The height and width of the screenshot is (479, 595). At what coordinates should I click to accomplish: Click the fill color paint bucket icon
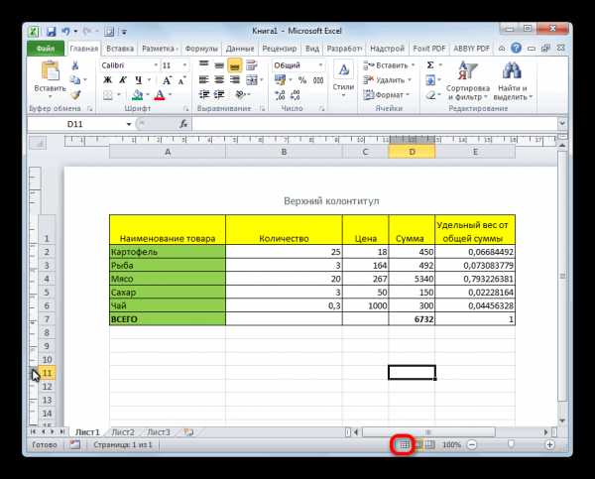pyautogui.click(x=137, y=95)
